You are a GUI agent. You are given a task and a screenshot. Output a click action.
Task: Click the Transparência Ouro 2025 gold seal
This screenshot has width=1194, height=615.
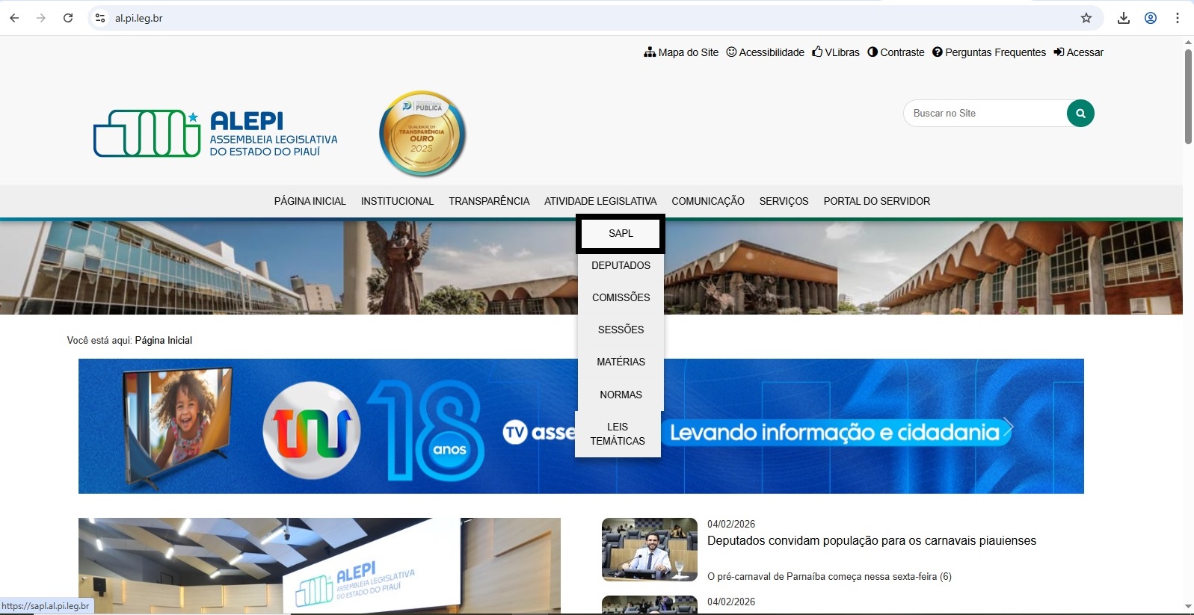tap(422, 134)
